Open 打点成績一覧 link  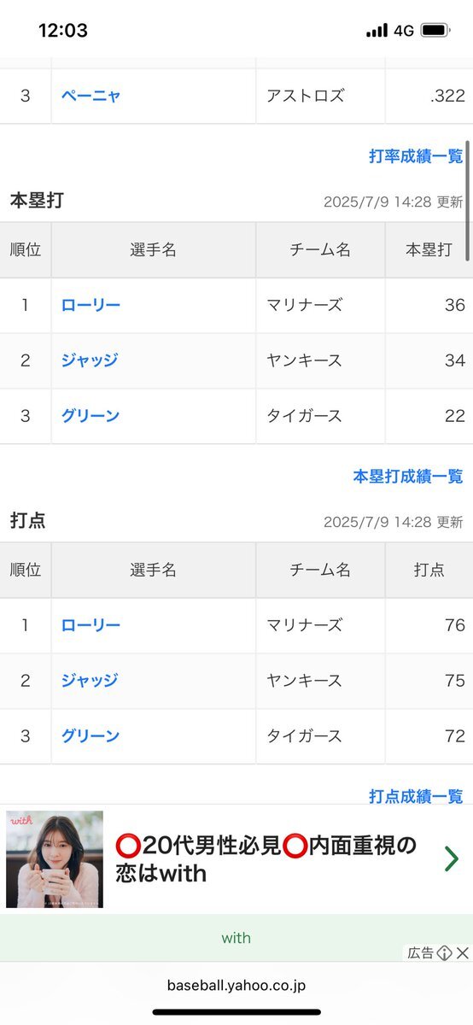(416, 796)
